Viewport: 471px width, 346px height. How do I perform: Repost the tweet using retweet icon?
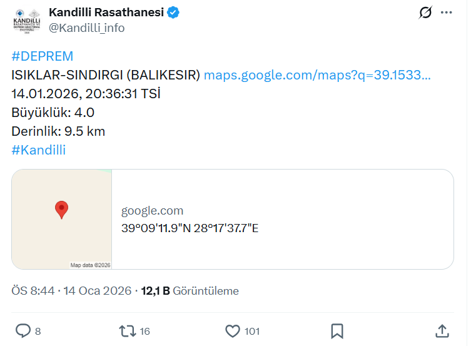127,330
